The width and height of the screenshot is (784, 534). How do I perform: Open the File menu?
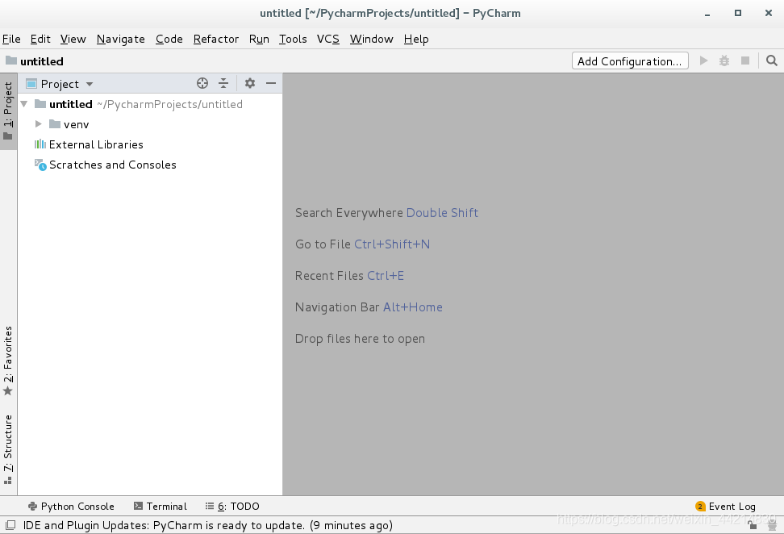[x=11, y=39]
